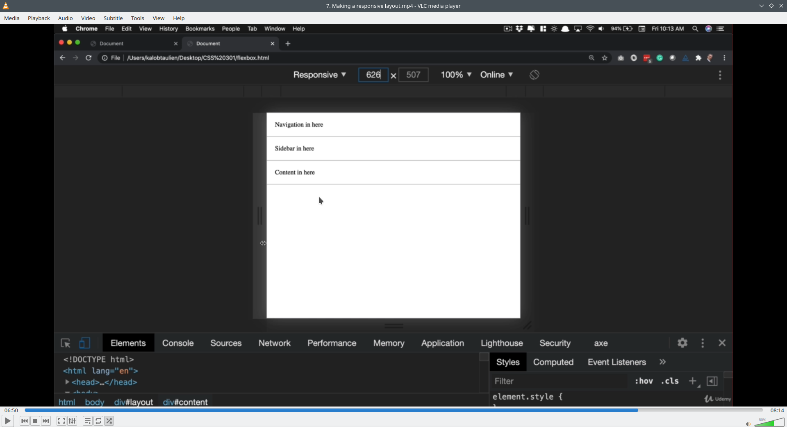Open the VLC Media menu
This screenshot has width=787, height=427.
(12, 18)
